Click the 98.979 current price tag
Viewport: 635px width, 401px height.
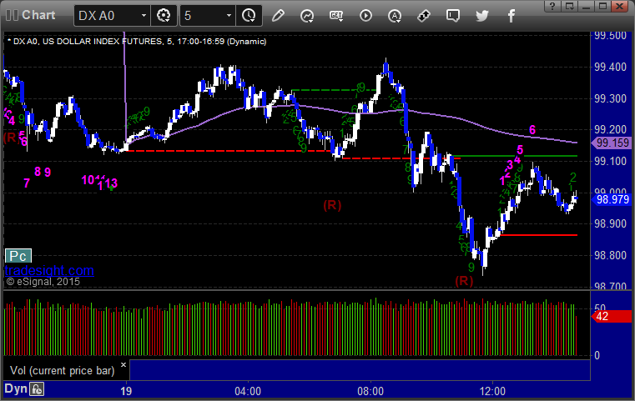[612, 199]
